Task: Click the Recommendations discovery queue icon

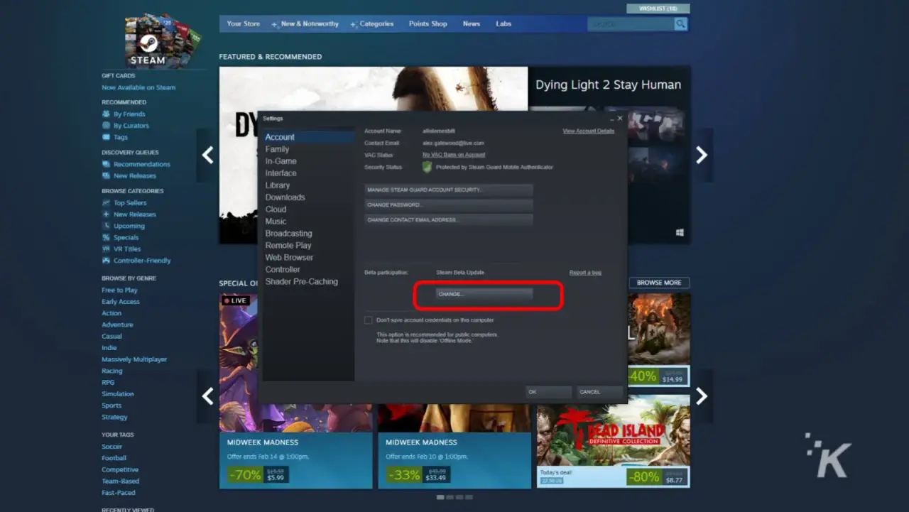Action: tap(107, 164)
